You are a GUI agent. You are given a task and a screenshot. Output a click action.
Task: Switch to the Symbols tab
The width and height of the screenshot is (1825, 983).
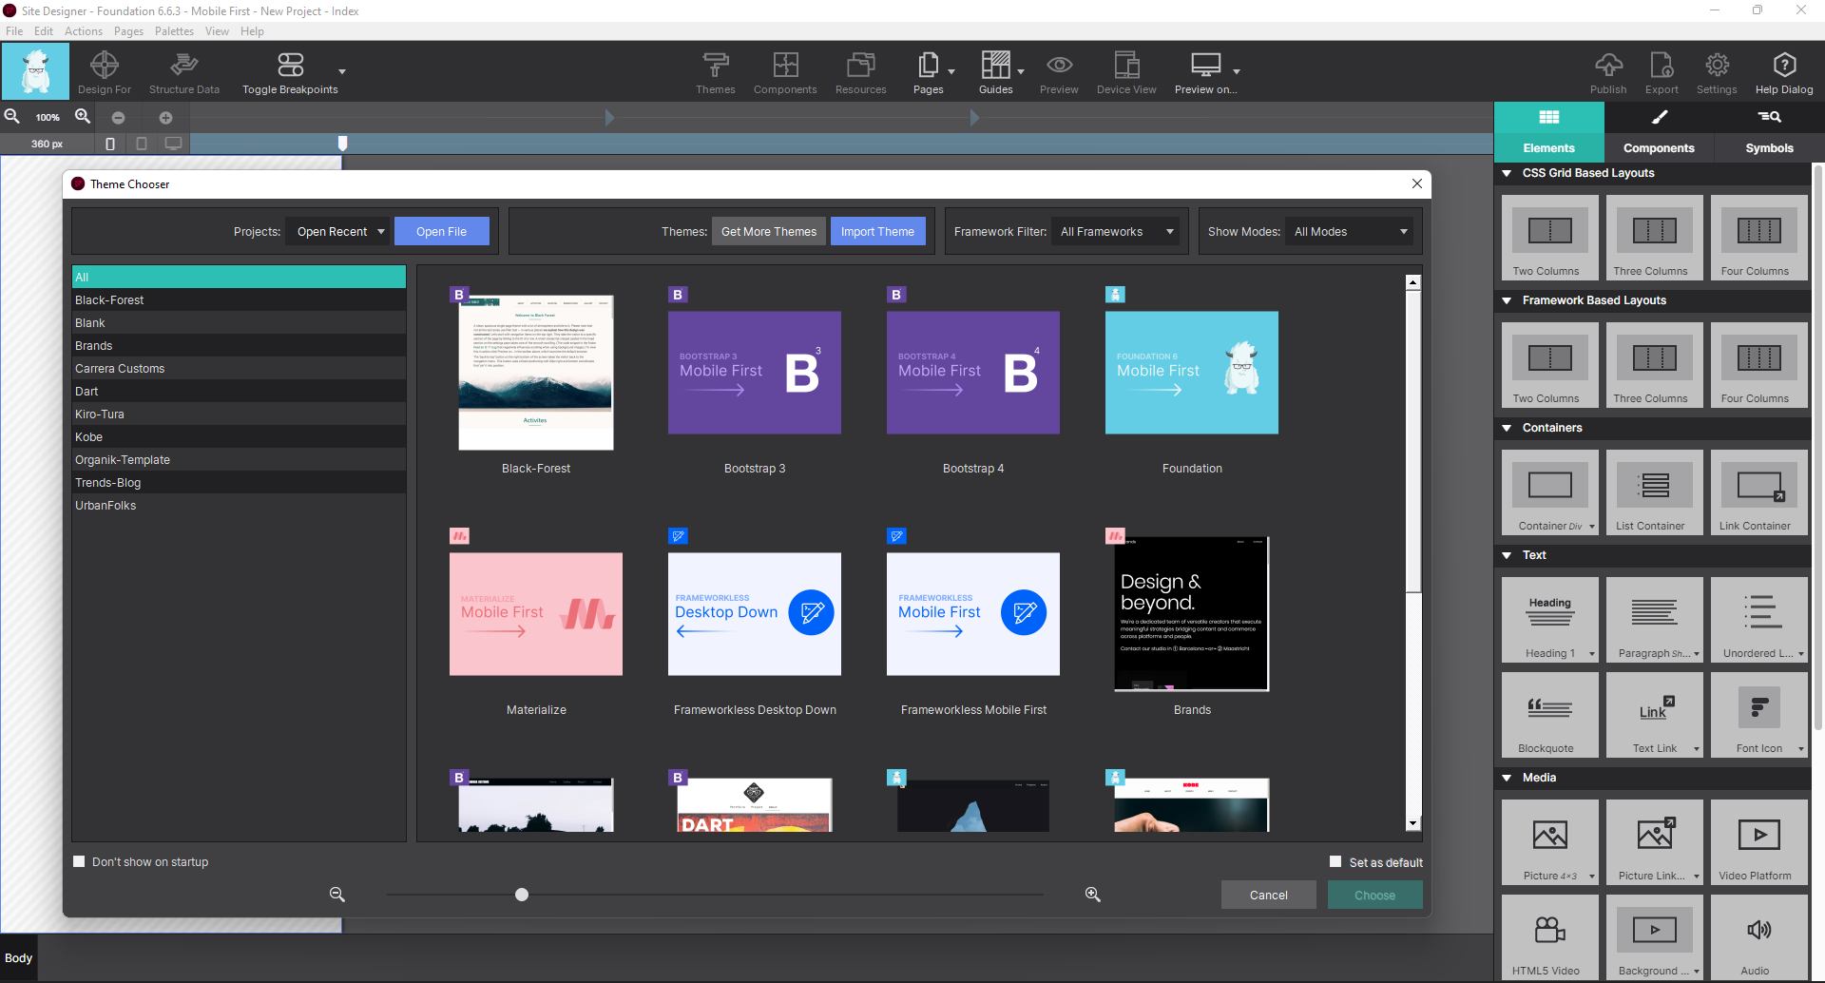1769,131
